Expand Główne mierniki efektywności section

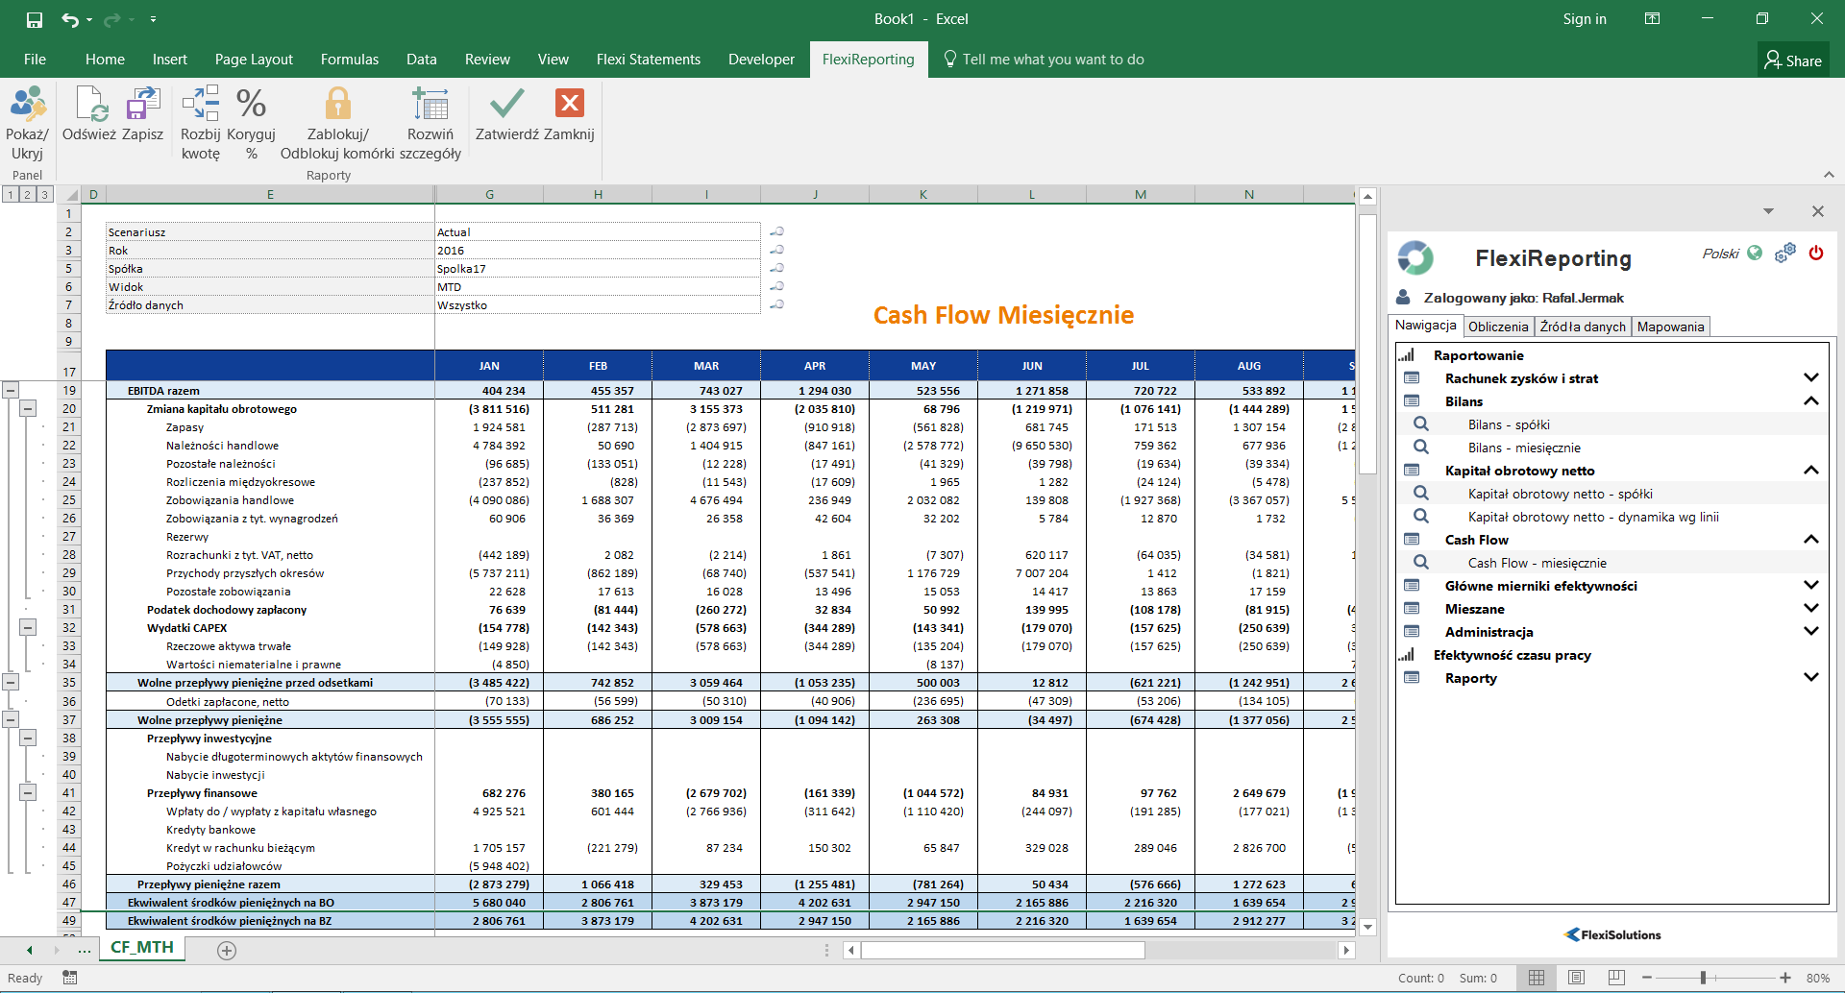(x=1810, y=586)
